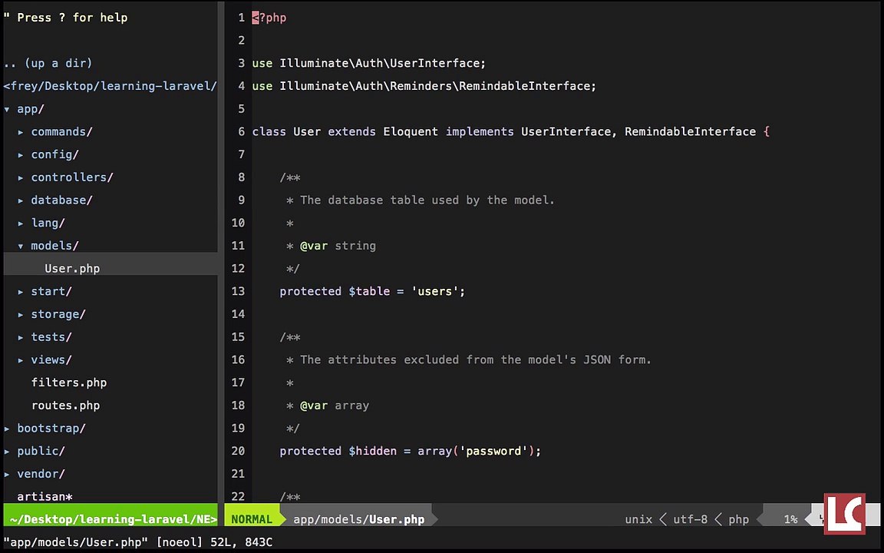Go up a dir in NERDTree

coord(48,63)
